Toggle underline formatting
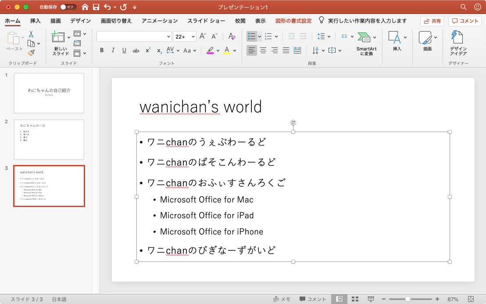 click(x=124, y=50)
